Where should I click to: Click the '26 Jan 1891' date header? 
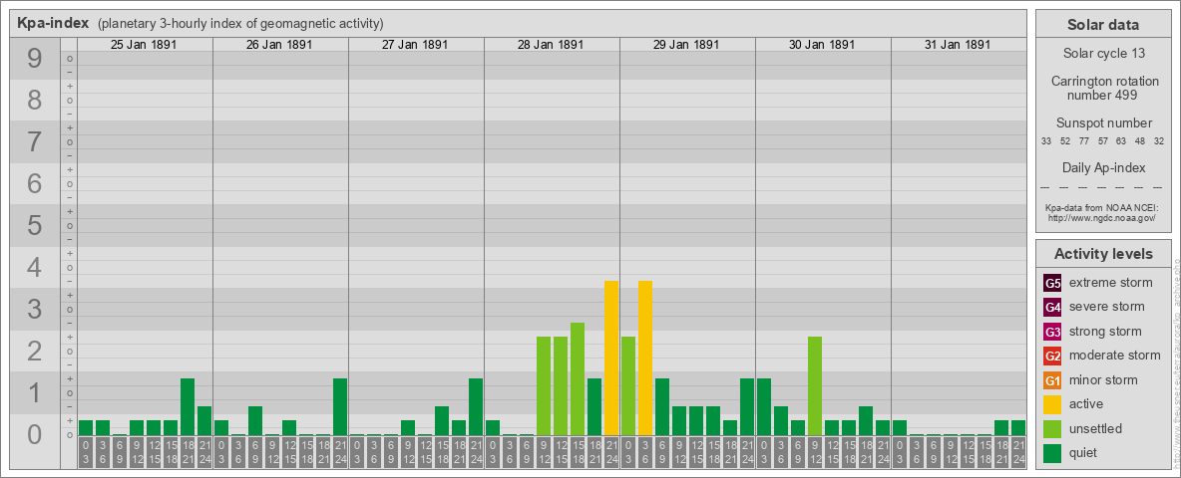pos(279,45)
